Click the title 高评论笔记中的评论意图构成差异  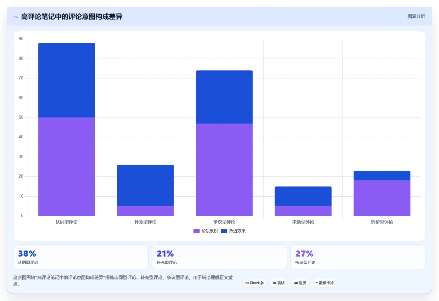[72, 16]
